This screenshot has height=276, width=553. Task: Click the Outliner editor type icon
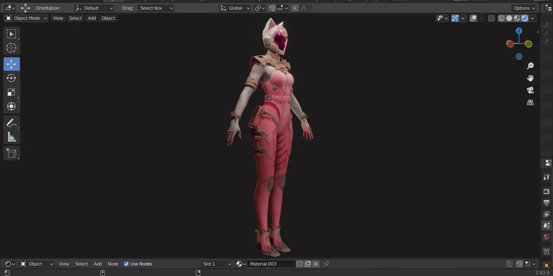click(x=549, y=8)
